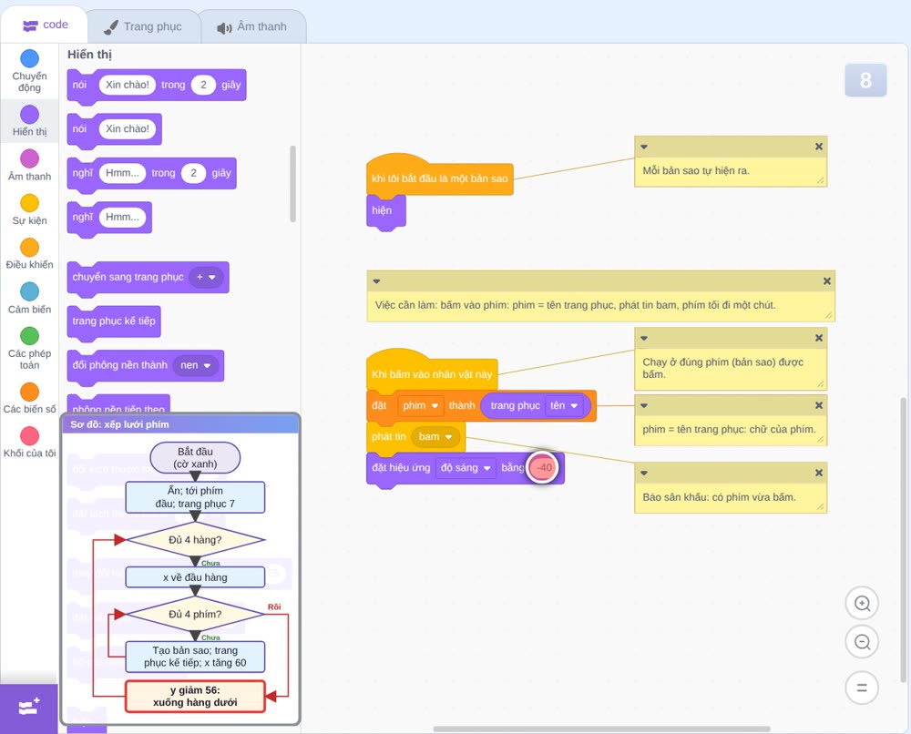
Task: Click the workspace horizontal scrollbar
Action: (x=601, y=729)
